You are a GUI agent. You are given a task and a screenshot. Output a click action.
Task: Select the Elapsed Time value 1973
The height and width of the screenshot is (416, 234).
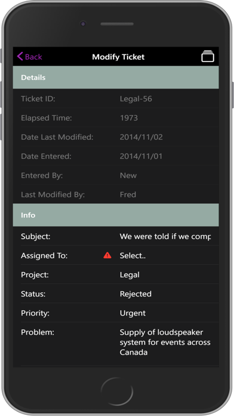pyautogui.click(x=129, y=118)
